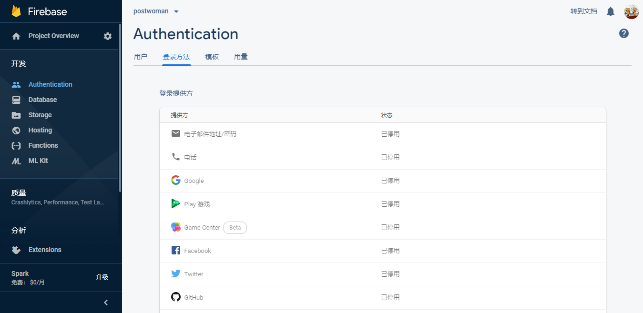Click the Twitter bird icon
643x313 pixels.
176,274
